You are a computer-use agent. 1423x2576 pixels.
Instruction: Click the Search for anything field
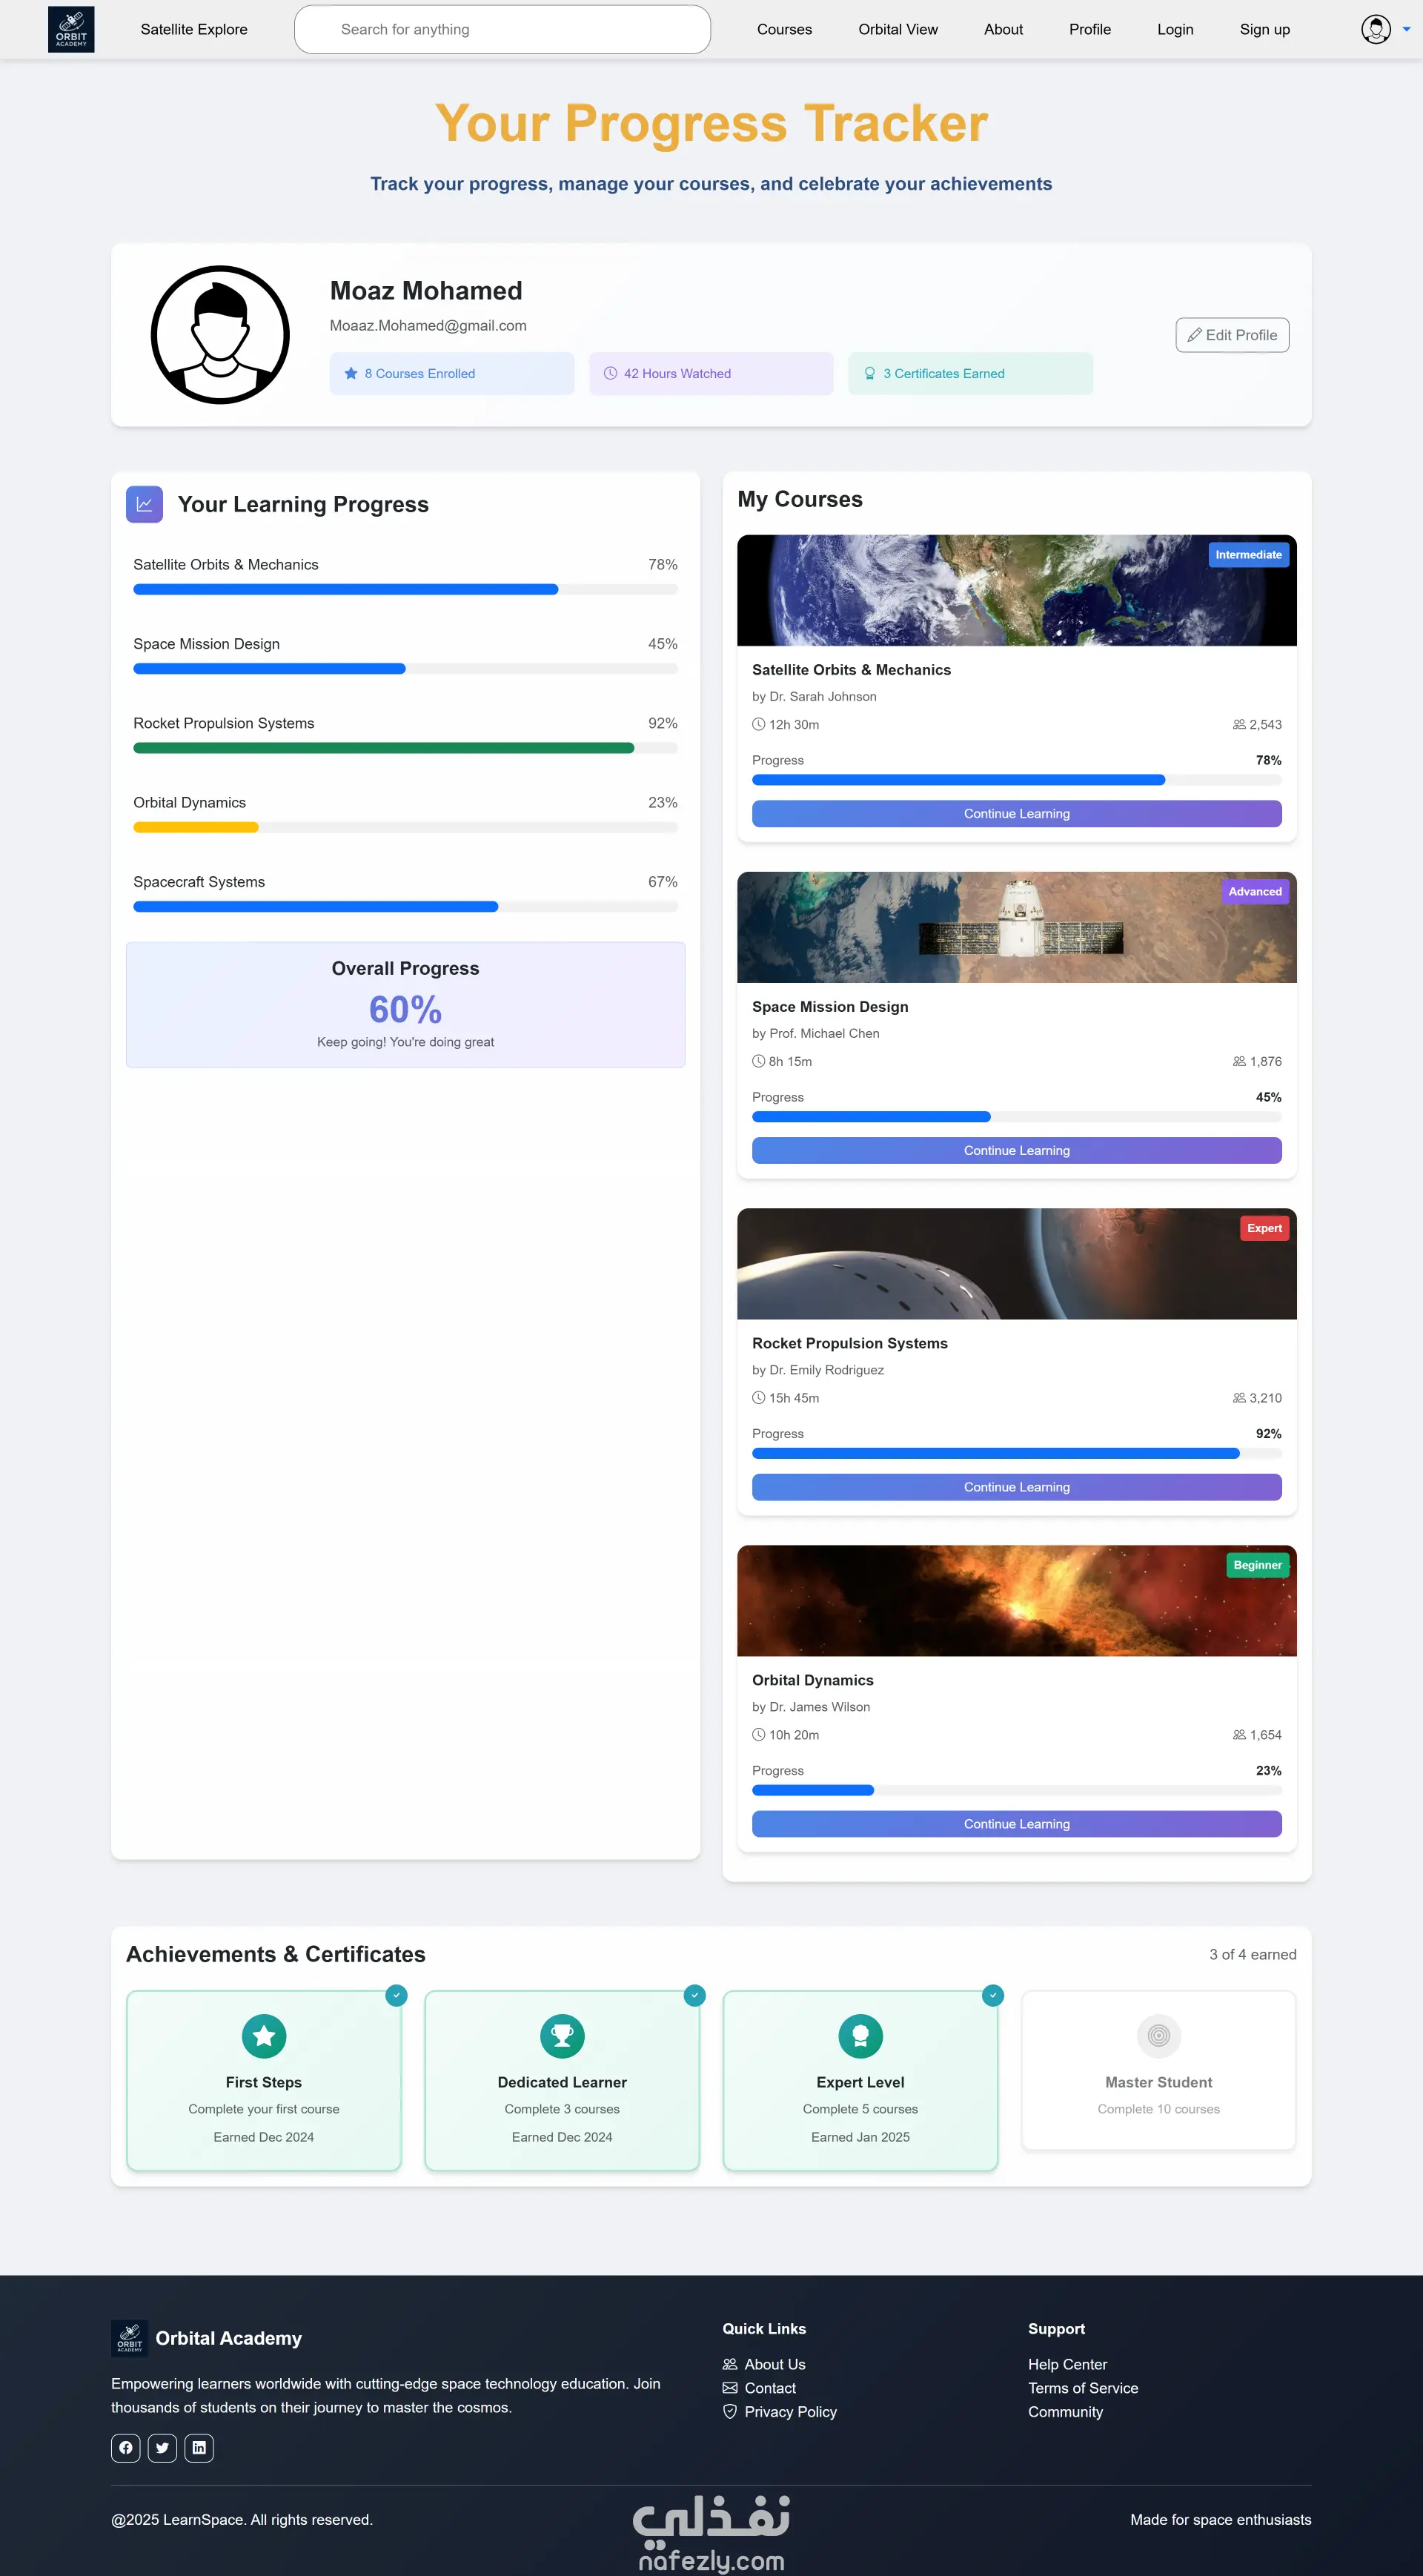502,29
